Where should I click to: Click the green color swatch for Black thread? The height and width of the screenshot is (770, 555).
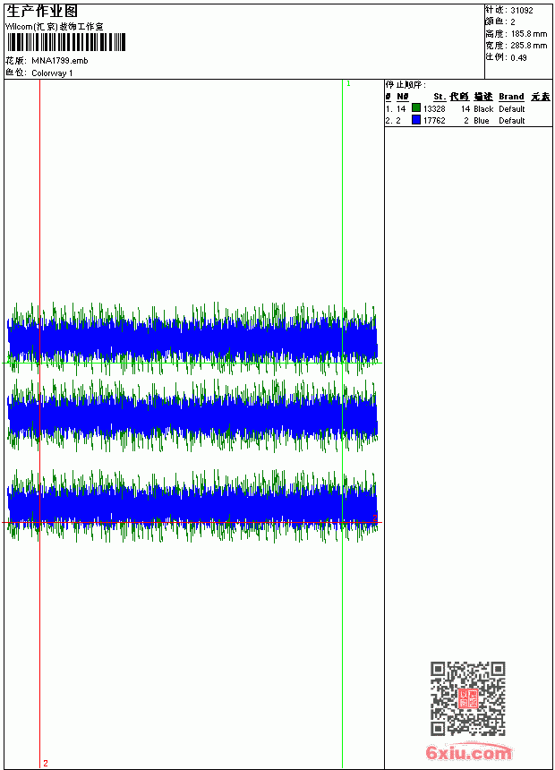coord(416,108)
